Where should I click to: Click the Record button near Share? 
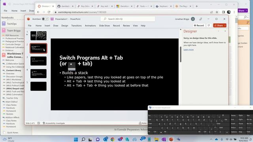pyautogui.click(x=199, y=25)
